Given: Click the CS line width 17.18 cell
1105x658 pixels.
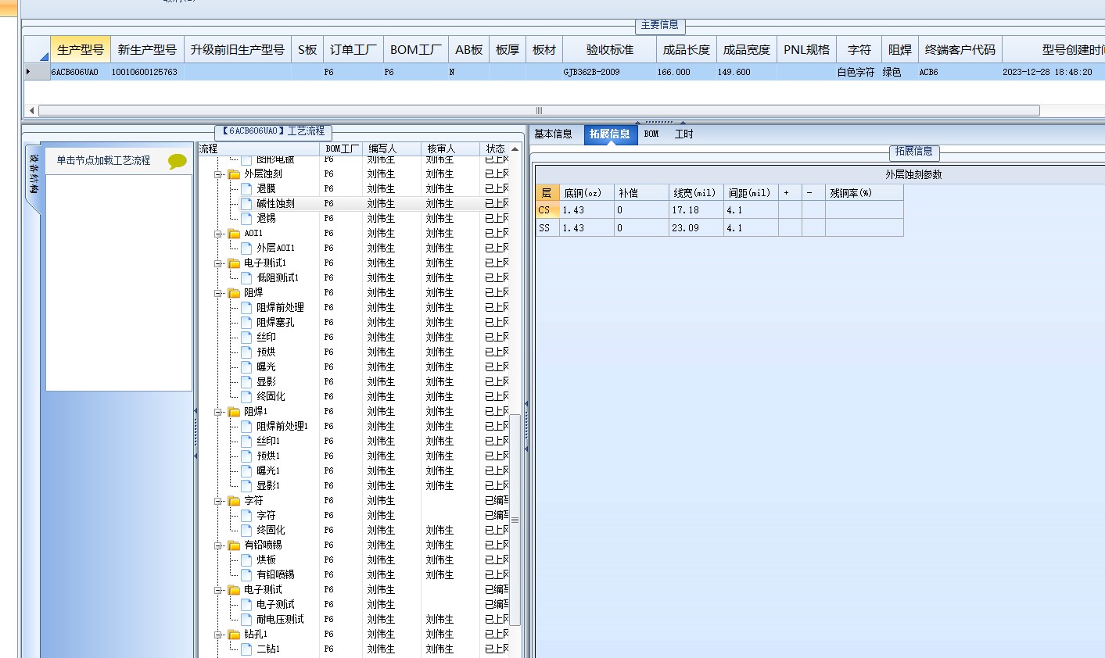Looking at the screenshot, I should click(x=696, y=210).
